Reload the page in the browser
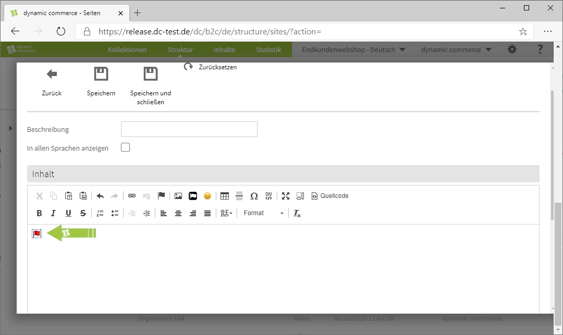Image resolution: width=563 pixels, height=335 pixels. (x=61, y=31)
